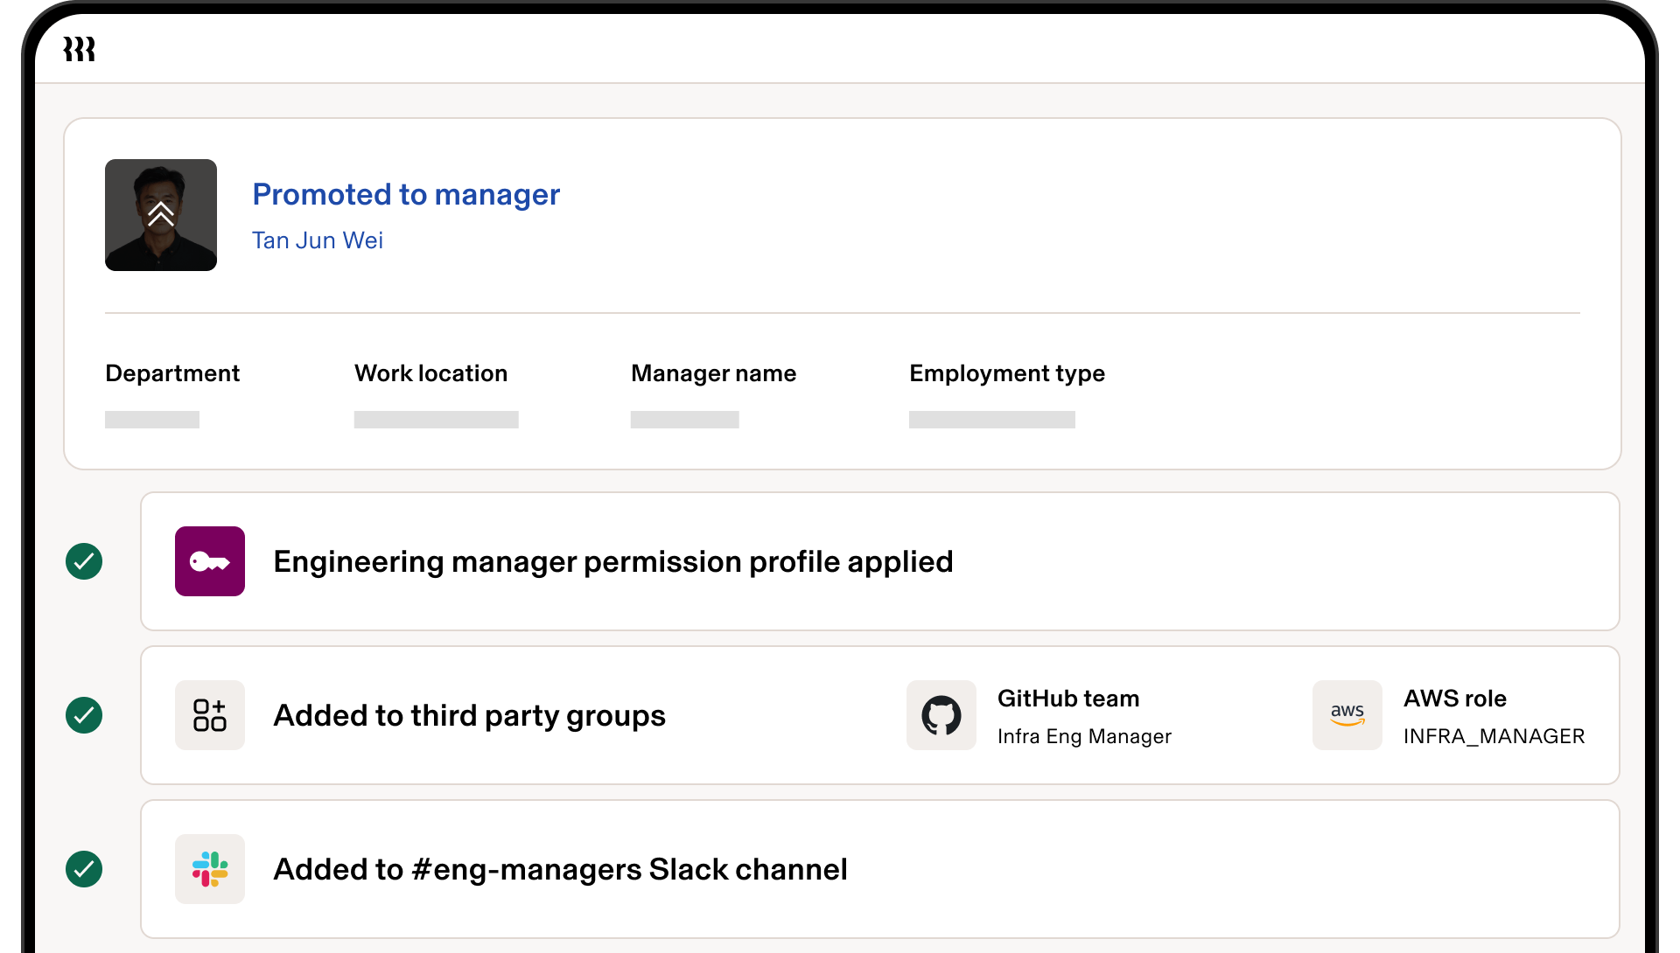
Task: Click the AWS role icon
Action: tap(1347, 715)
